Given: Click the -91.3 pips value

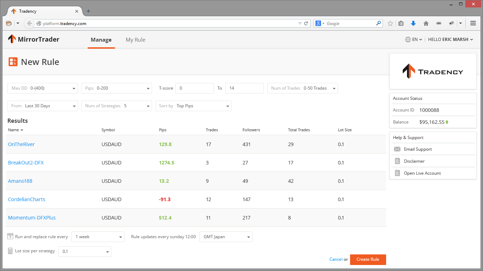Looking at the screenshot, I should [165, 199].
